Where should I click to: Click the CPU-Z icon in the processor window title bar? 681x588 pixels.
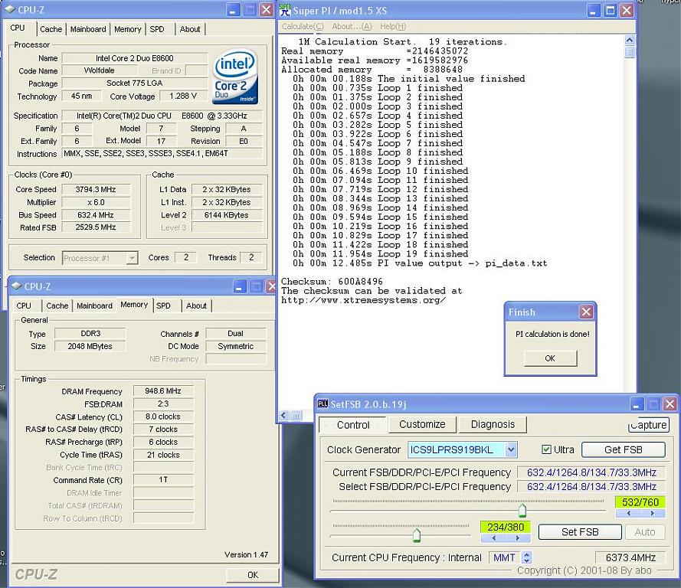(9, 9)
